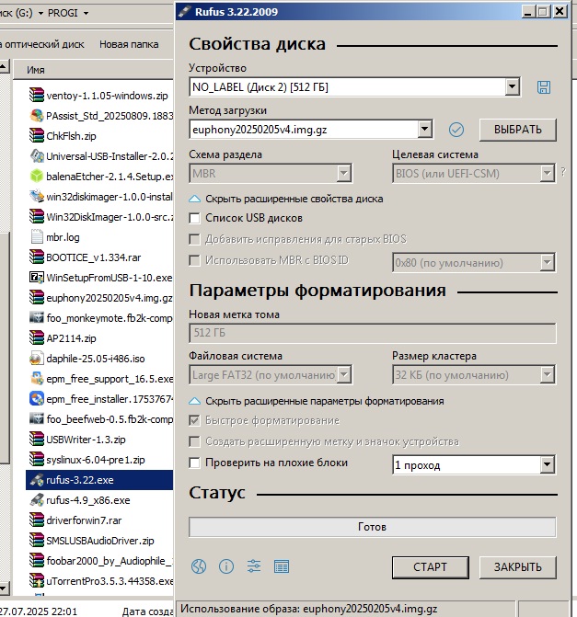This screenshot has height=617, width=577.
Task: Open the Устройство device dropdown
Action: tap(512, 87)
